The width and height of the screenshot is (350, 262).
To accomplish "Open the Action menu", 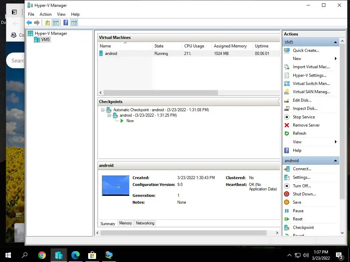I will coord(45,14).
